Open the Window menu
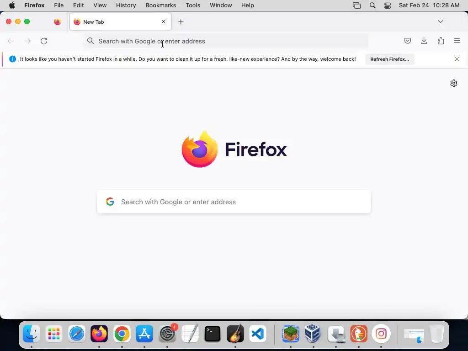 coord(221,5)
